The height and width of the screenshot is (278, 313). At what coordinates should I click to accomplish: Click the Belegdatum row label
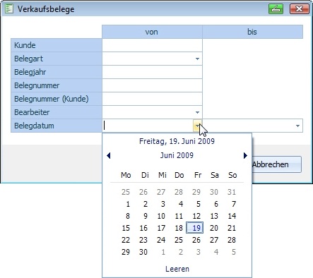(x=57, y=126)
